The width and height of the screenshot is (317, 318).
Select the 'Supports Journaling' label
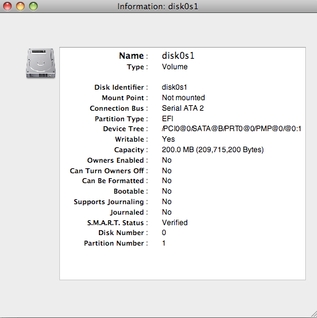[109, 202]
